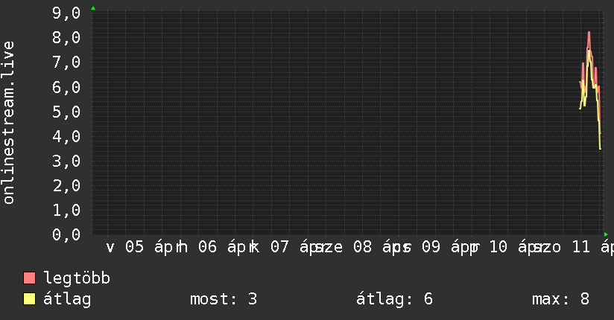
Task: Click the green arrow at x-axis end
Action: [607, 234]
